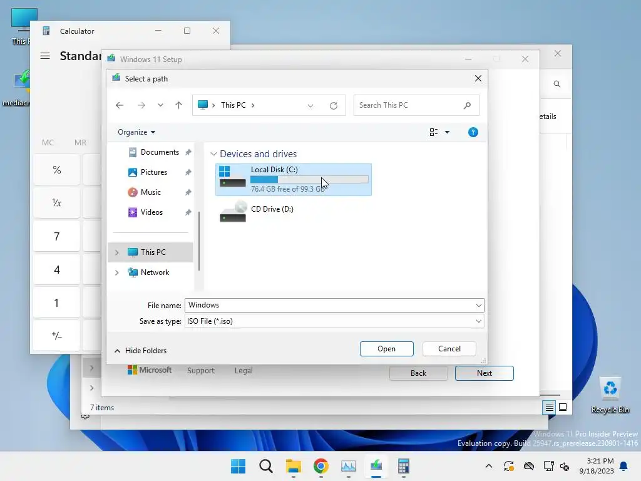Switch to large icons view in Explorer status bar

click(x=563, y=407)
